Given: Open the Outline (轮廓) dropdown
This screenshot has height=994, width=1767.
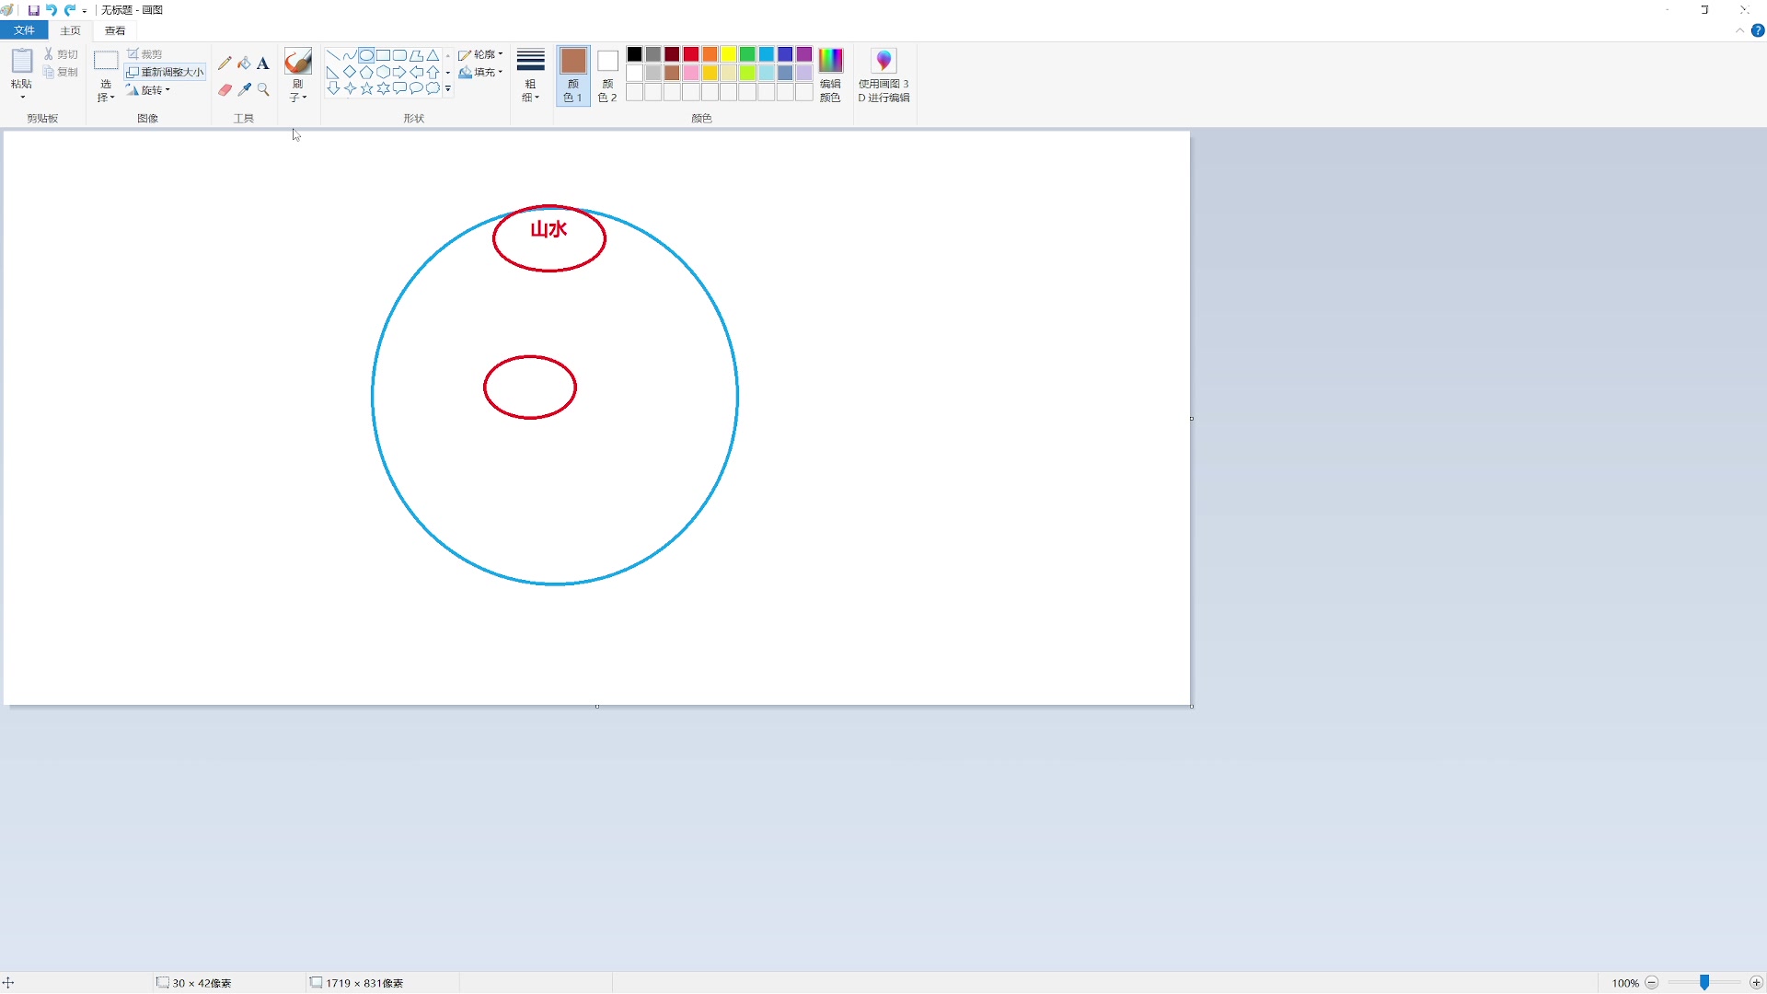Looking at the screenshot, I should tap(480, 55).
